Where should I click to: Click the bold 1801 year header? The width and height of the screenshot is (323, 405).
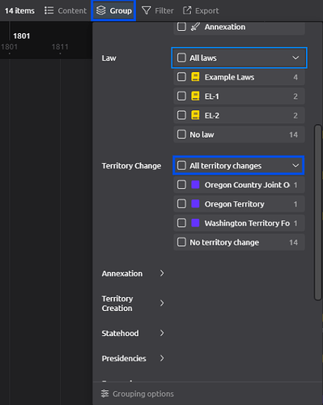21,36
